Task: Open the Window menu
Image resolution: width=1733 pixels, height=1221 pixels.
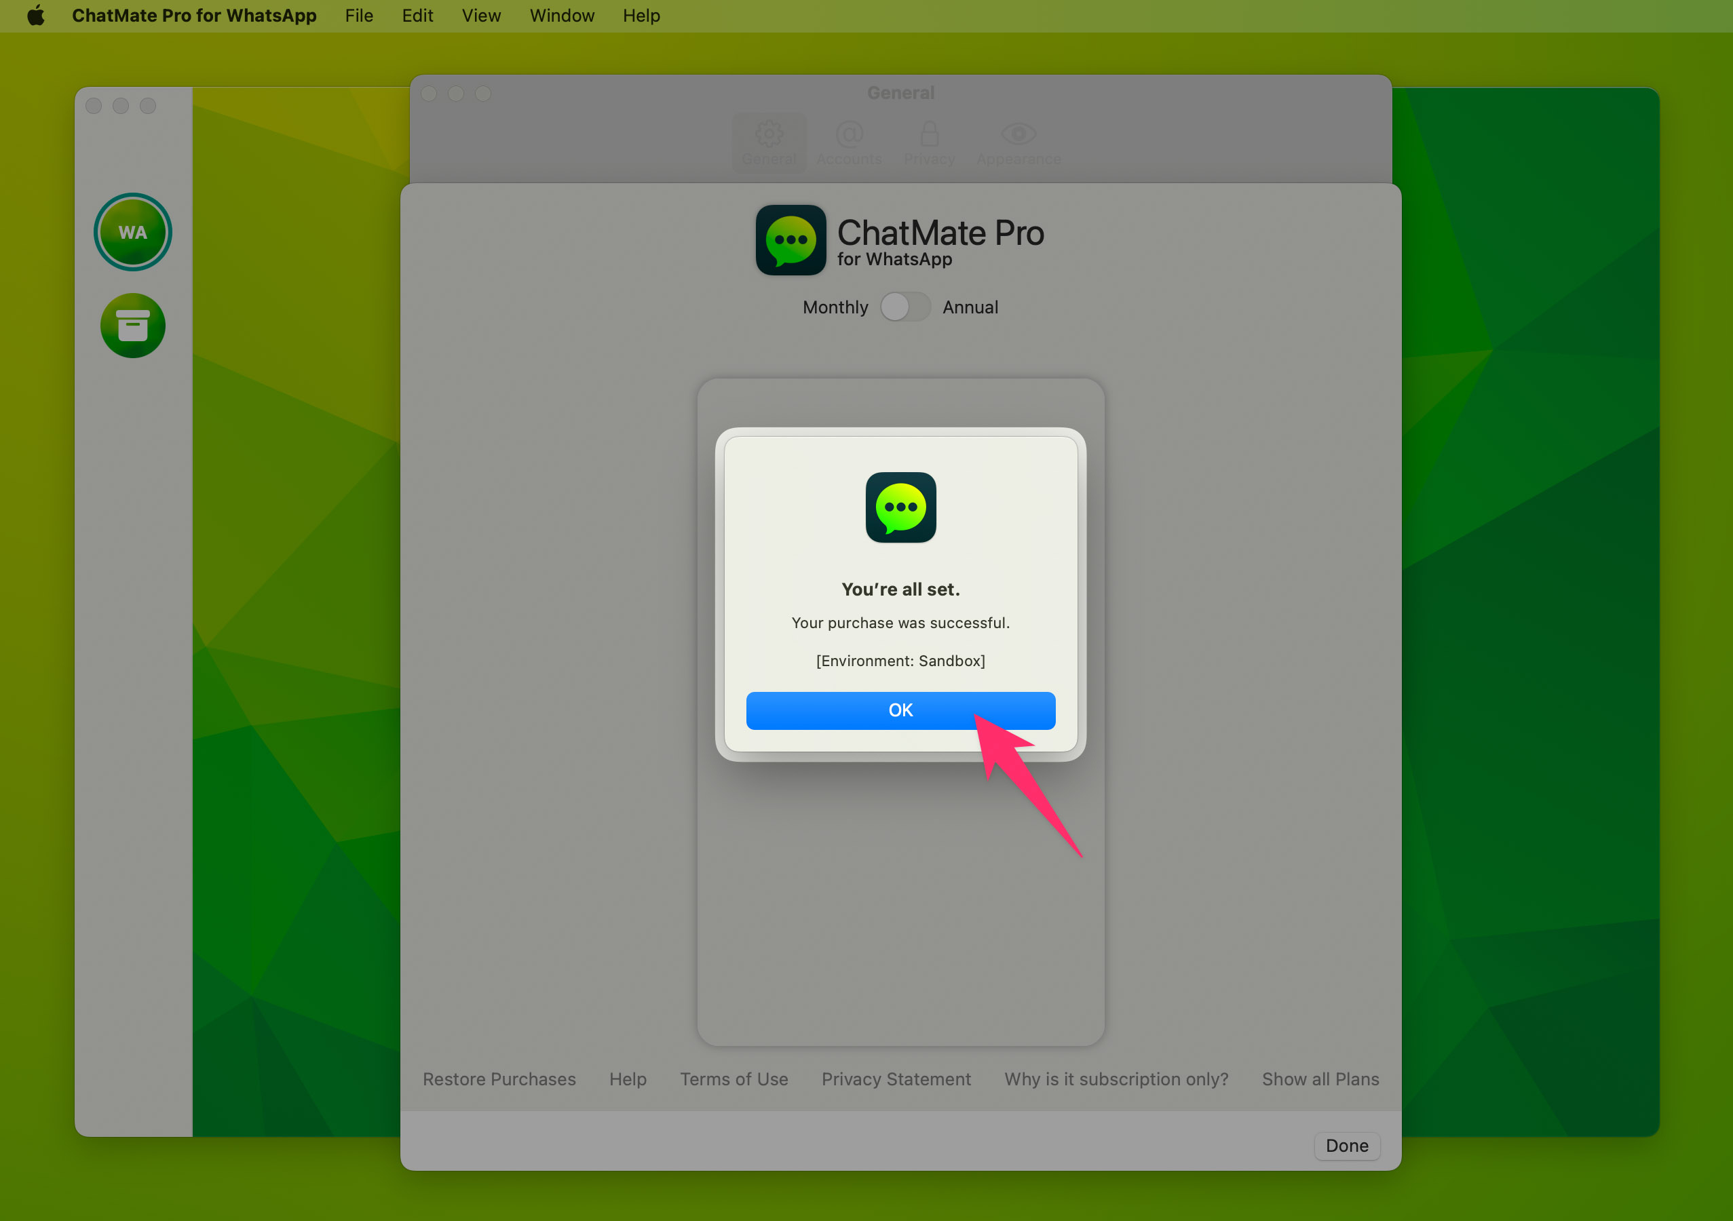Action: pos(562,15)
